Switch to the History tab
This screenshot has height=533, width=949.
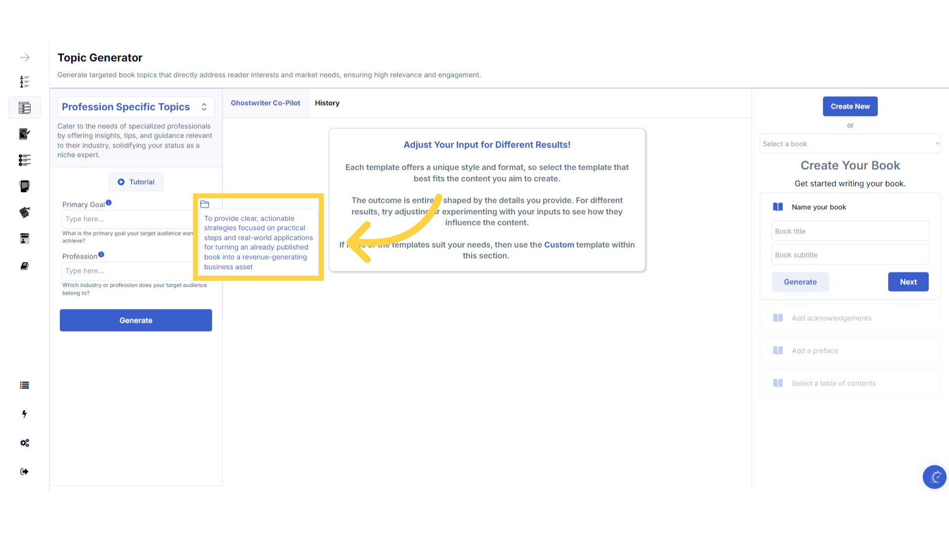coord(327,103)
